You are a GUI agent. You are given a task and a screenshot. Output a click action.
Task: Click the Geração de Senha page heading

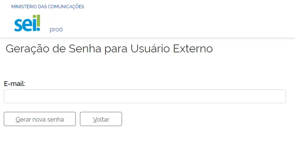109,49
